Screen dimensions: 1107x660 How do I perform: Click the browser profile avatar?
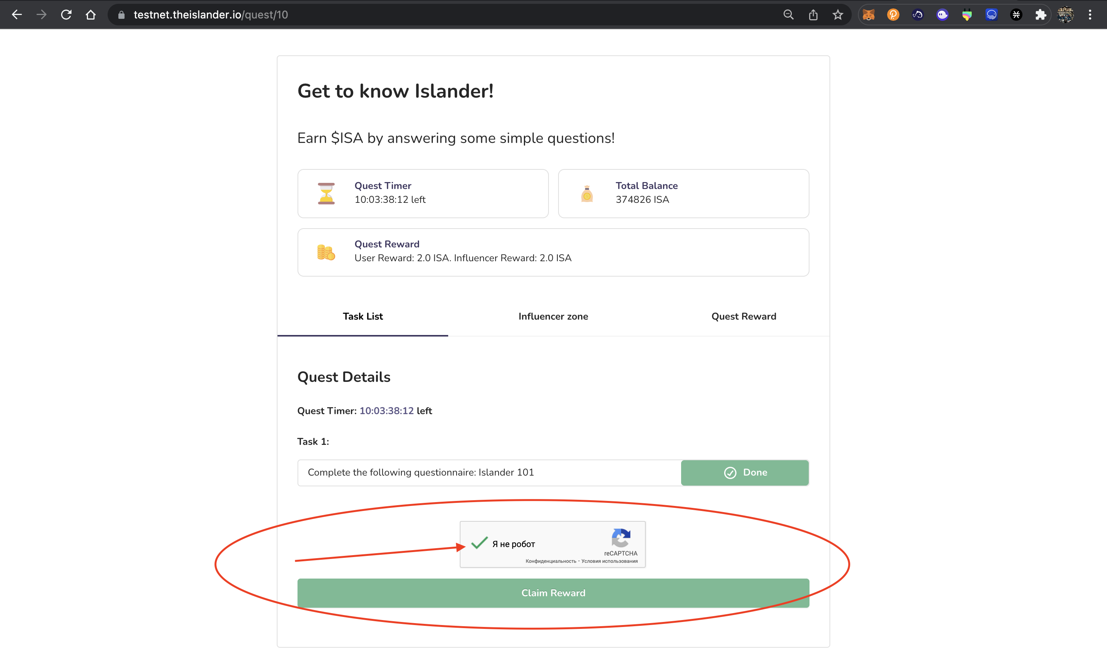(x=1065, y=15)
